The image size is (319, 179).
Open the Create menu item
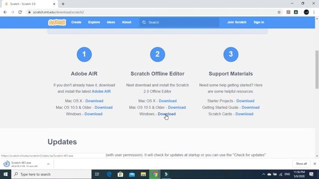(x=76, y=22)
